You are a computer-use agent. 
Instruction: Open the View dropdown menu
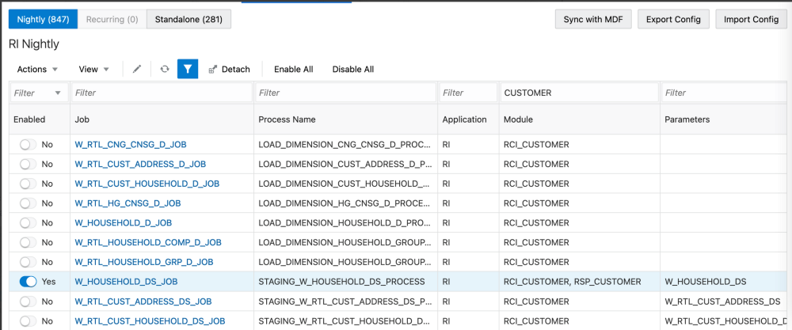(x=94, y=69)
